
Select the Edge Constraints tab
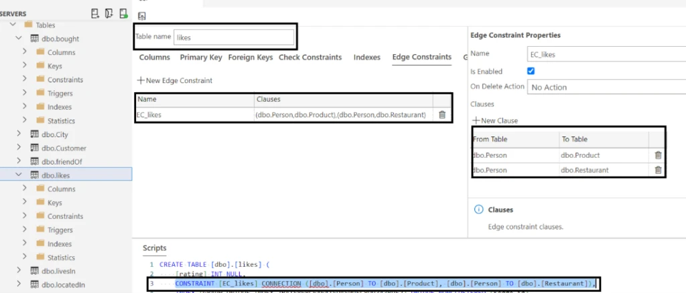coord(422,57)
